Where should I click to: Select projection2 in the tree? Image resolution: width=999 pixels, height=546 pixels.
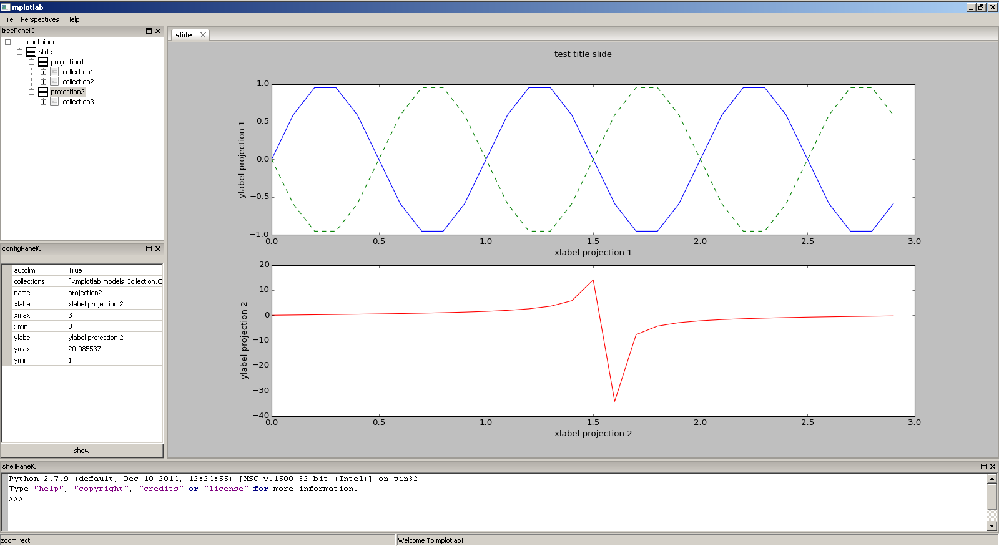click(67, 92)
